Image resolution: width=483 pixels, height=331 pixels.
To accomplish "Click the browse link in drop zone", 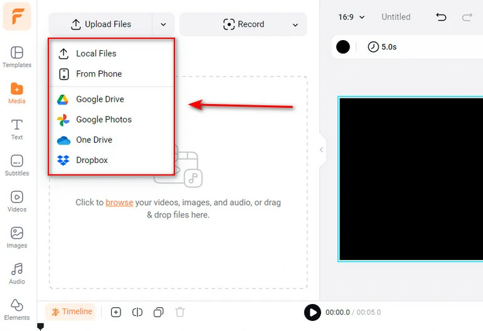I will tap(119, 202).
